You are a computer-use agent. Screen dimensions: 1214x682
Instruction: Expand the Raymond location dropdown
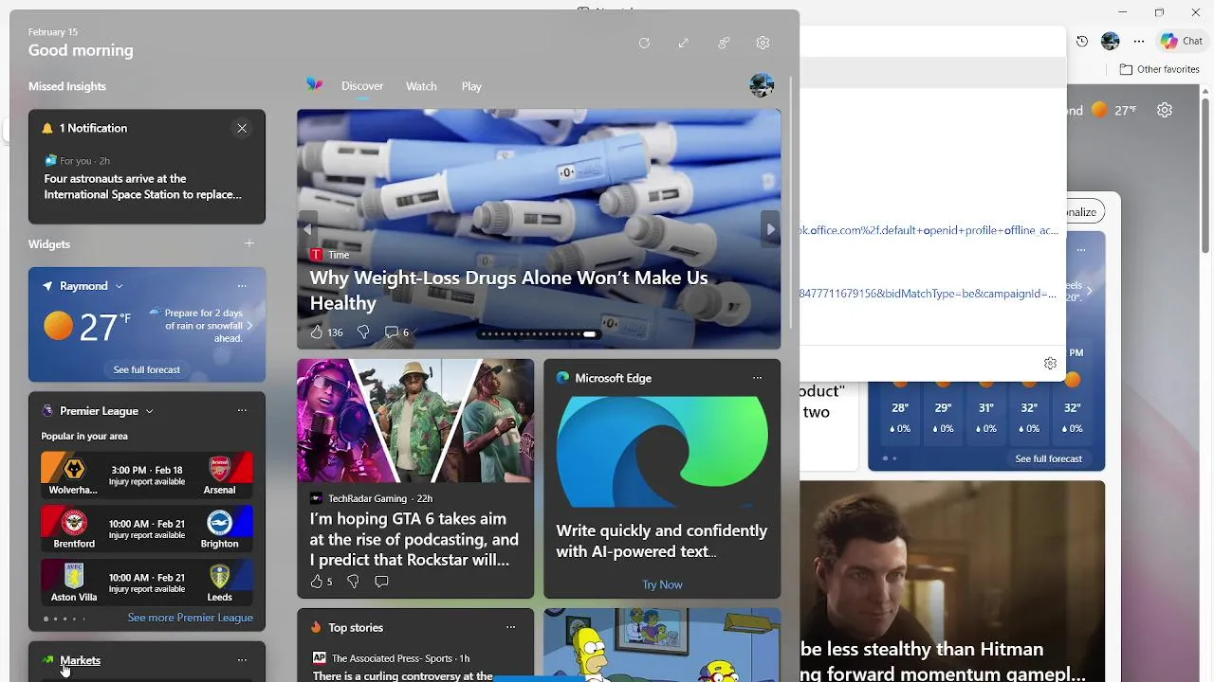click(120, 286)
